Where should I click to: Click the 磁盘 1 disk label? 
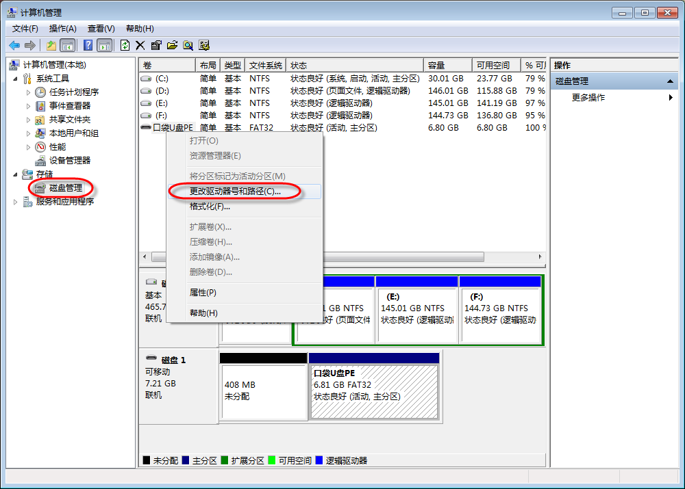pos(173,360)
